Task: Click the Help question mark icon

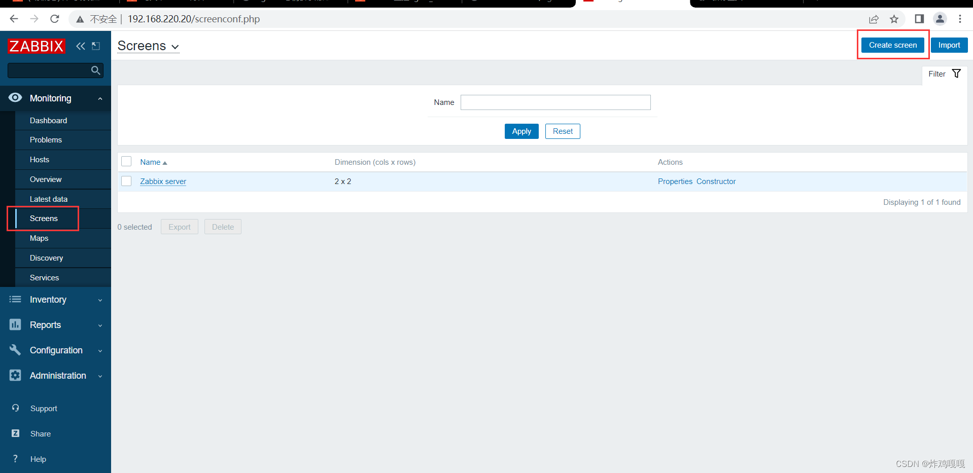Action: [16, 459]
